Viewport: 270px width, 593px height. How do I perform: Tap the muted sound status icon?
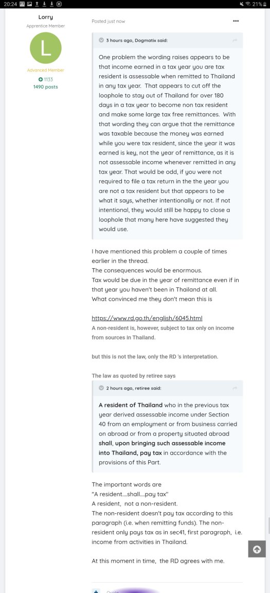click(242, 4)
